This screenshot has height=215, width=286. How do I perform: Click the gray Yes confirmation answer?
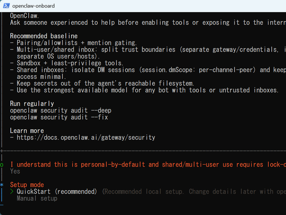(15, 171)
